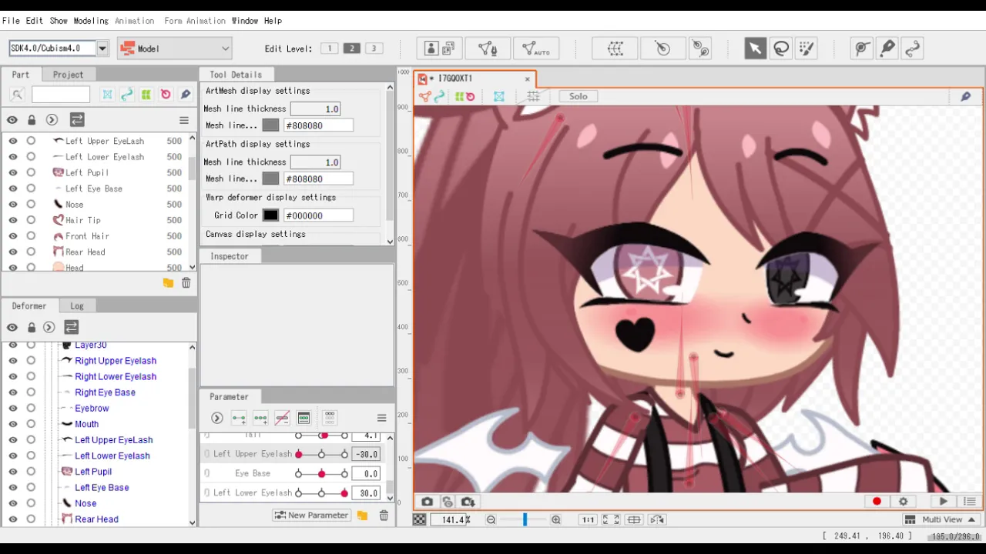This screenshot has width=986, height=554.
Task: Open the canvas list menu icon
Action: (x=970, y=502)
